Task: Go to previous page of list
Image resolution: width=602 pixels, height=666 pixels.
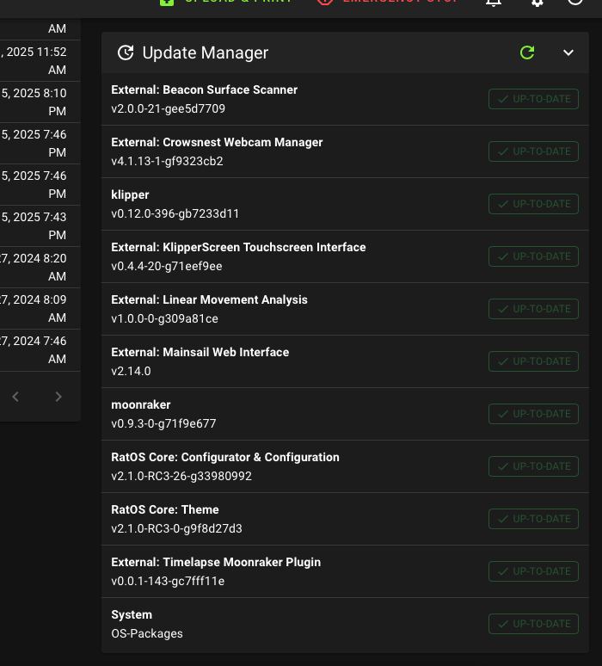Action: (x=15, y=397)
